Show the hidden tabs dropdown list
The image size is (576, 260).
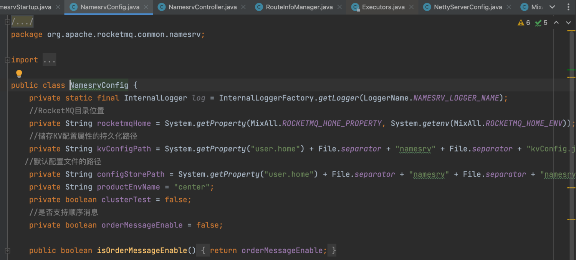tap(552, 7)
